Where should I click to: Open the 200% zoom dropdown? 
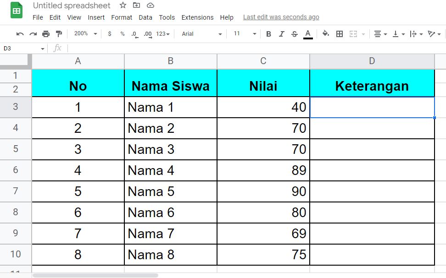[x=85, y=34]
